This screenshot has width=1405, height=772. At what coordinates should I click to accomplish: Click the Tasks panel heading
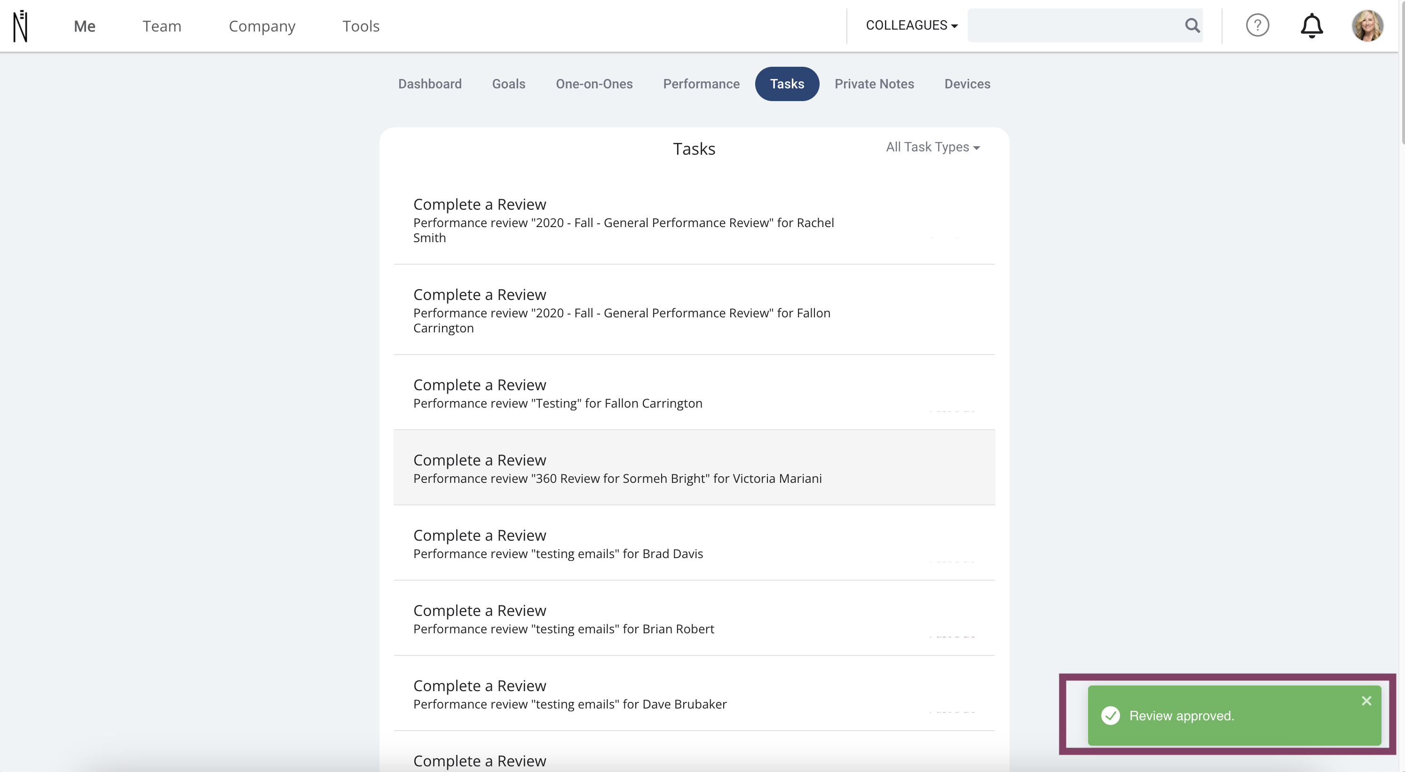694,149
